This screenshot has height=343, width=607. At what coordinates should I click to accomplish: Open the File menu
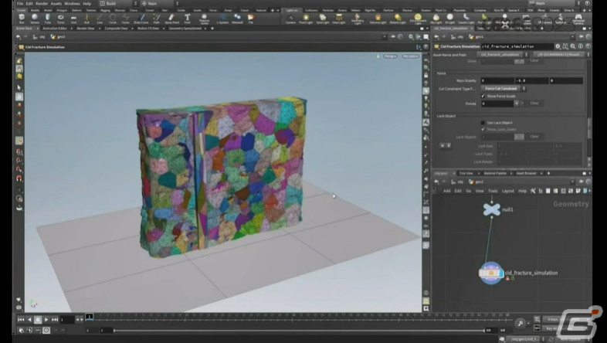[20, 4]
